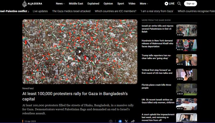
Task: Open the Florida plane crash video thumbnail
Action: (186, 89)
